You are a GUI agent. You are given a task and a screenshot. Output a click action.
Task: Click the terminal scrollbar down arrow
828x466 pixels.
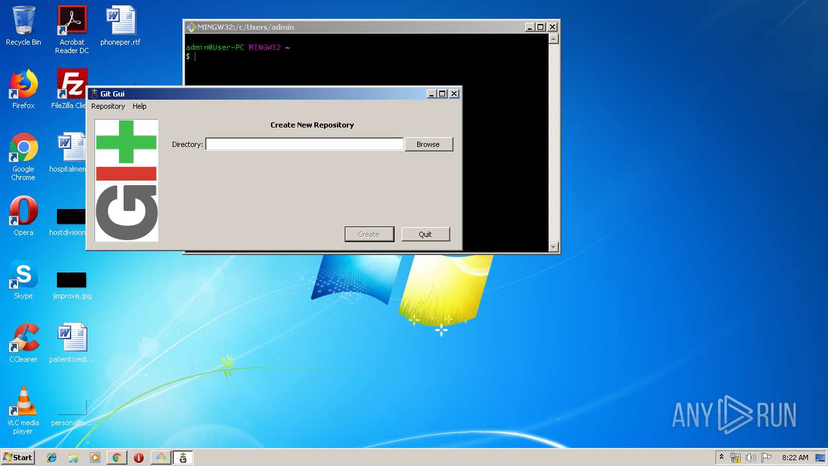click(553, 247)
